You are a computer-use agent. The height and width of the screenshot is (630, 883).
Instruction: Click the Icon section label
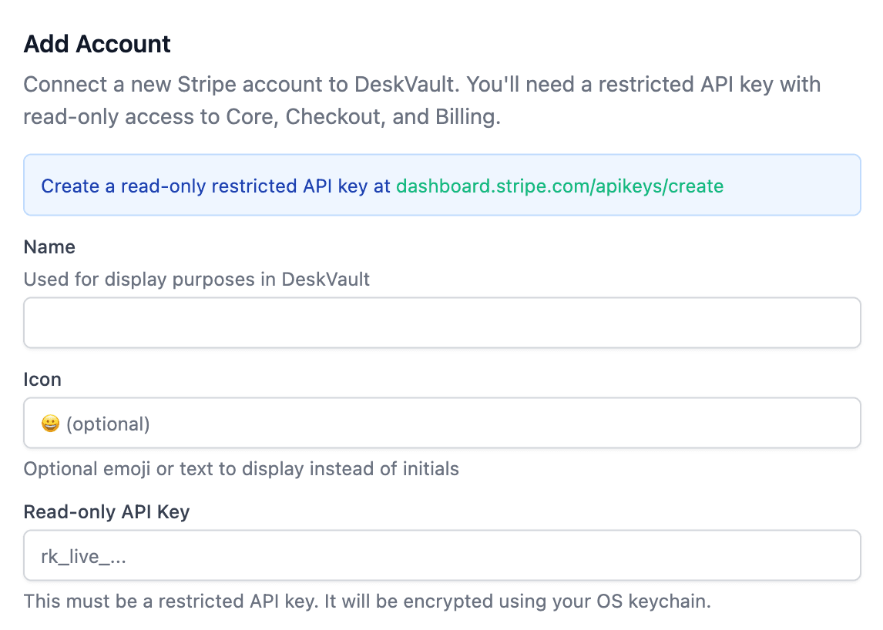tap(42, 379)
